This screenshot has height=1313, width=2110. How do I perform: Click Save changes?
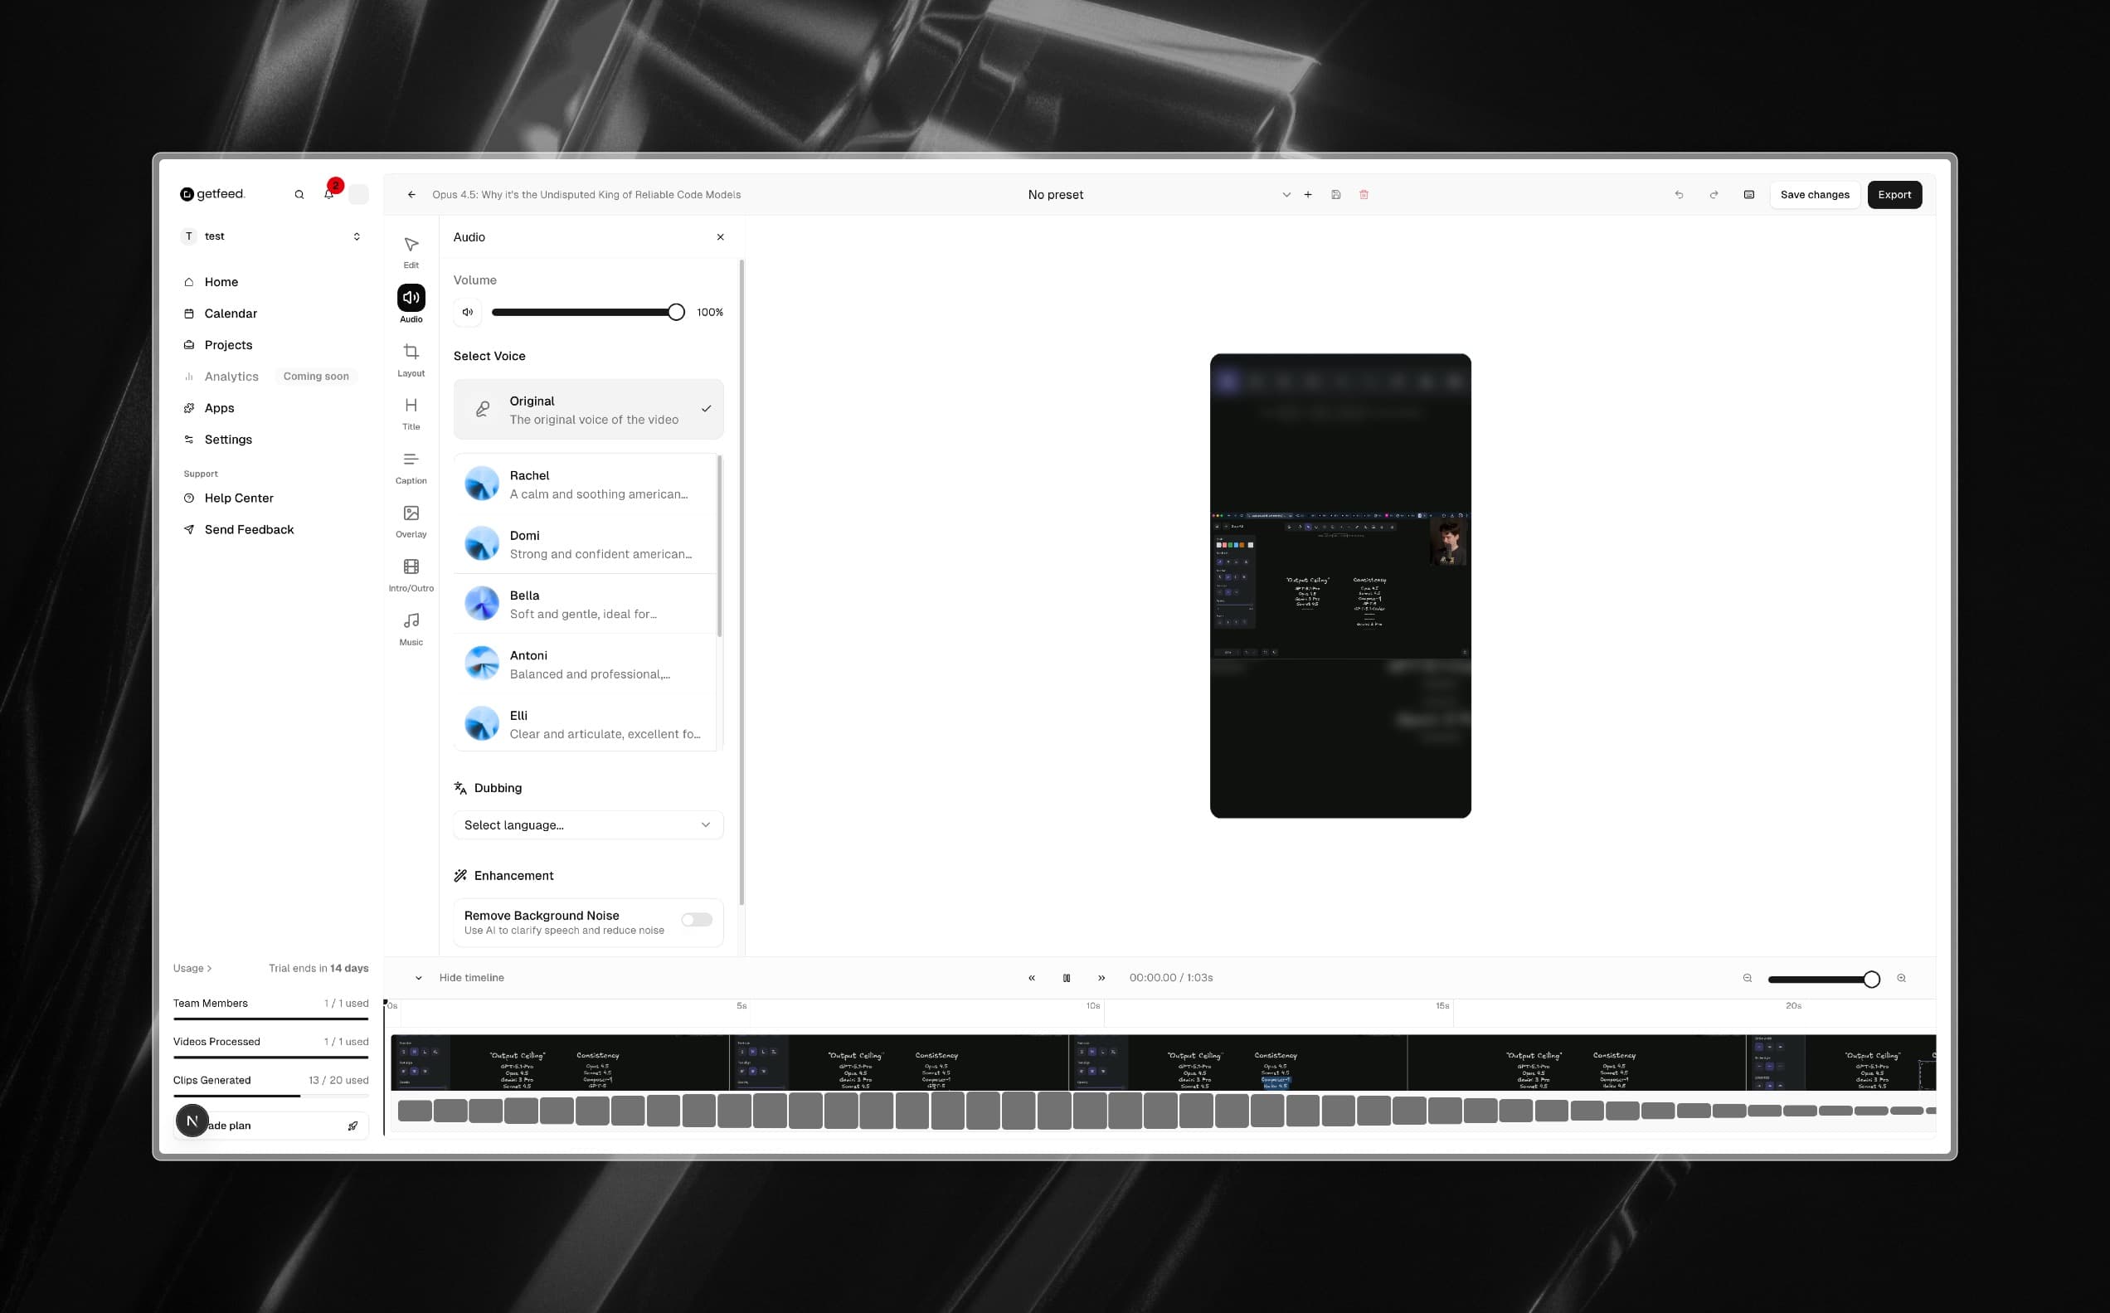point(1814,193)
